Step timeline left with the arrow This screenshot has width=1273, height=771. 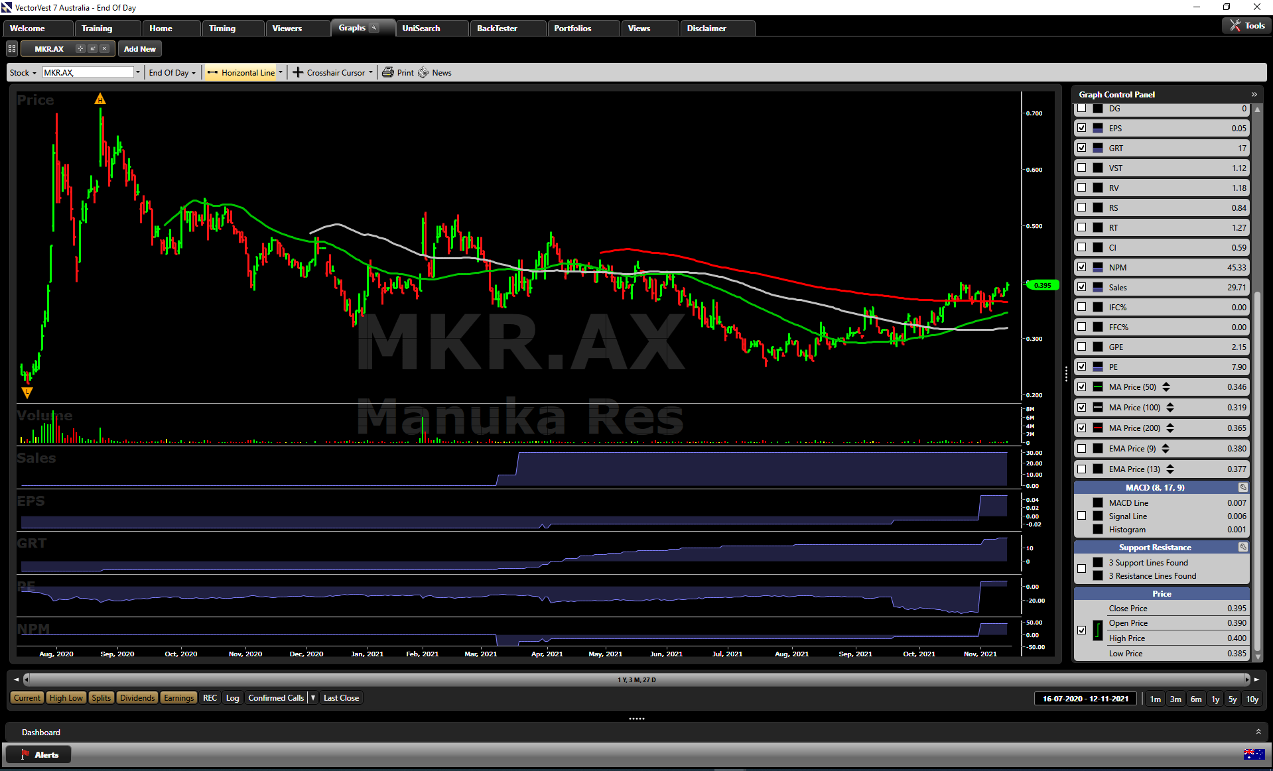coord(16,680)
